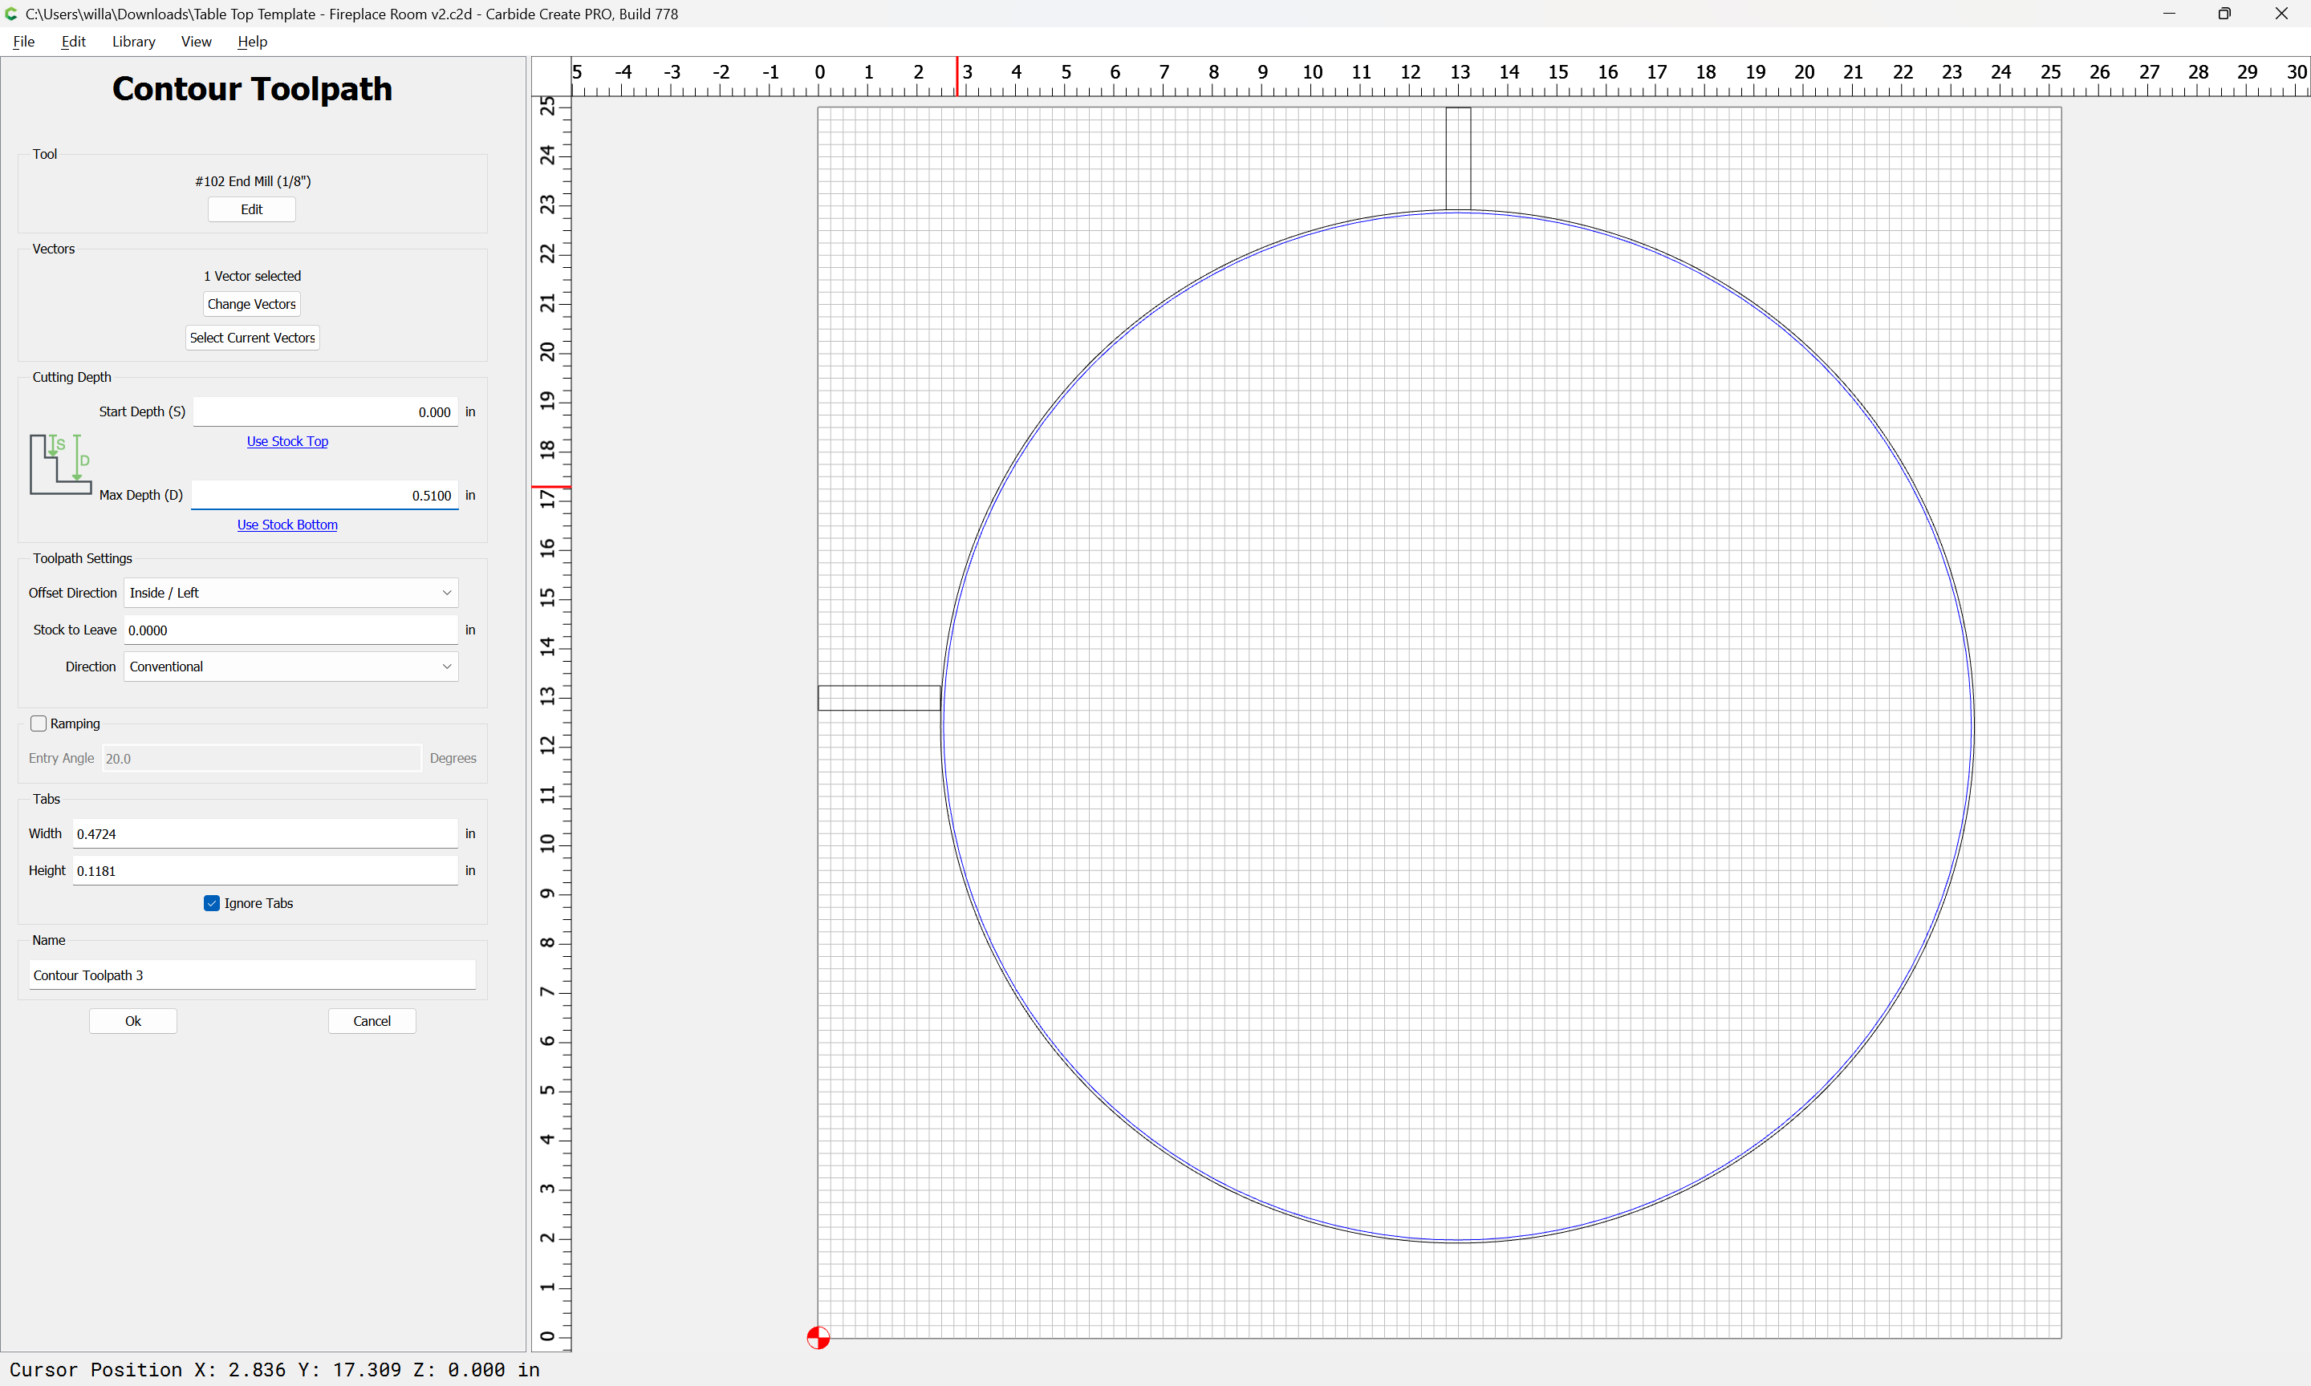Click the small rectangle at top of circle
2311x1386 pixels.
click(x=1458, y=159)
